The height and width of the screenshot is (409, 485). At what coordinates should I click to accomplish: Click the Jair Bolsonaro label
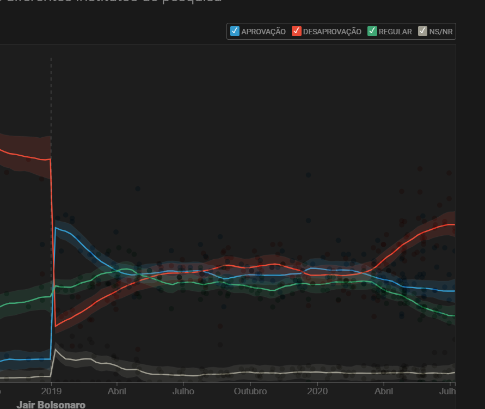click(x=51, y=405)
